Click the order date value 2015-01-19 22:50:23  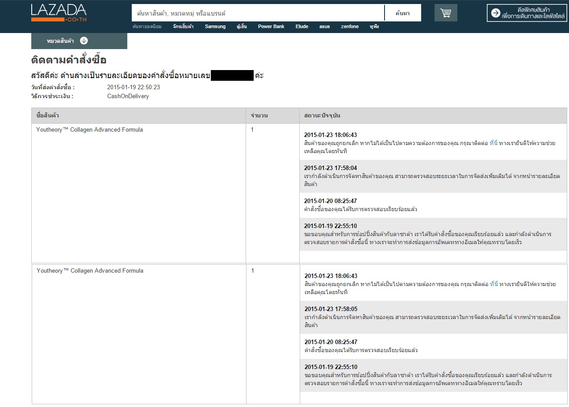(x=134, y=87)
